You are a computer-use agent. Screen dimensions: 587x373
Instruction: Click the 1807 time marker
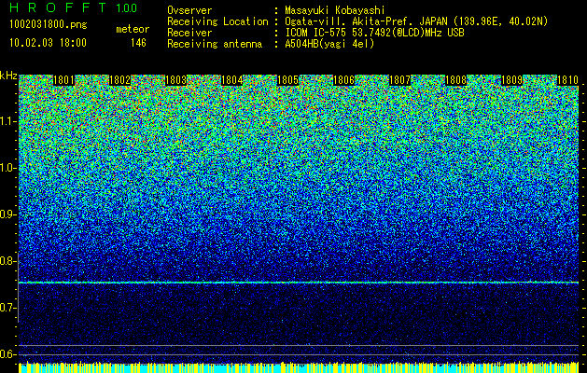pos(399,80)
